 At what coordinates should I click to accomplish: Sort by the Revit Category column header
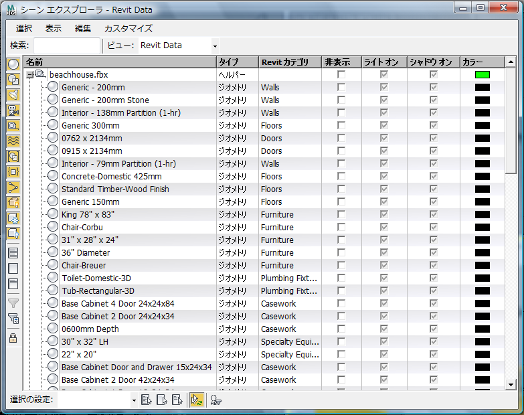click(290, 62)
